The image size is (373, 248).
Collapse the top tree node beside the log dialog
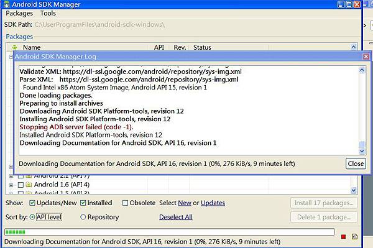click(x=11, y=57)
